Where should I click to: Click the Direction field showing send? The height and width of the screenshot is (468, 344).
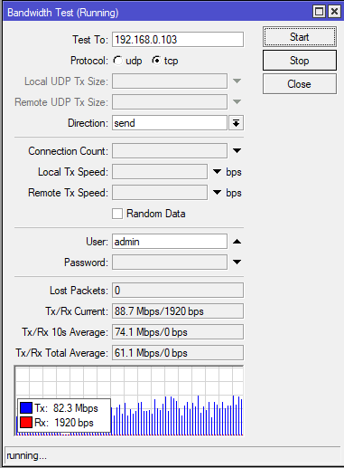tap(170, 123)
